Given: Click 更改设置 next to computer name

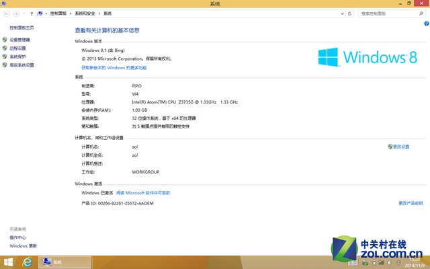Looking at the screenshot, I should pyautogui.click(x=401, y=147).
